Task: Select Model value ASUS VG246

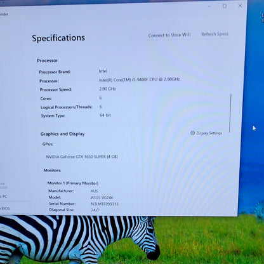Action: pyautogui.click(x=102, y=197)
